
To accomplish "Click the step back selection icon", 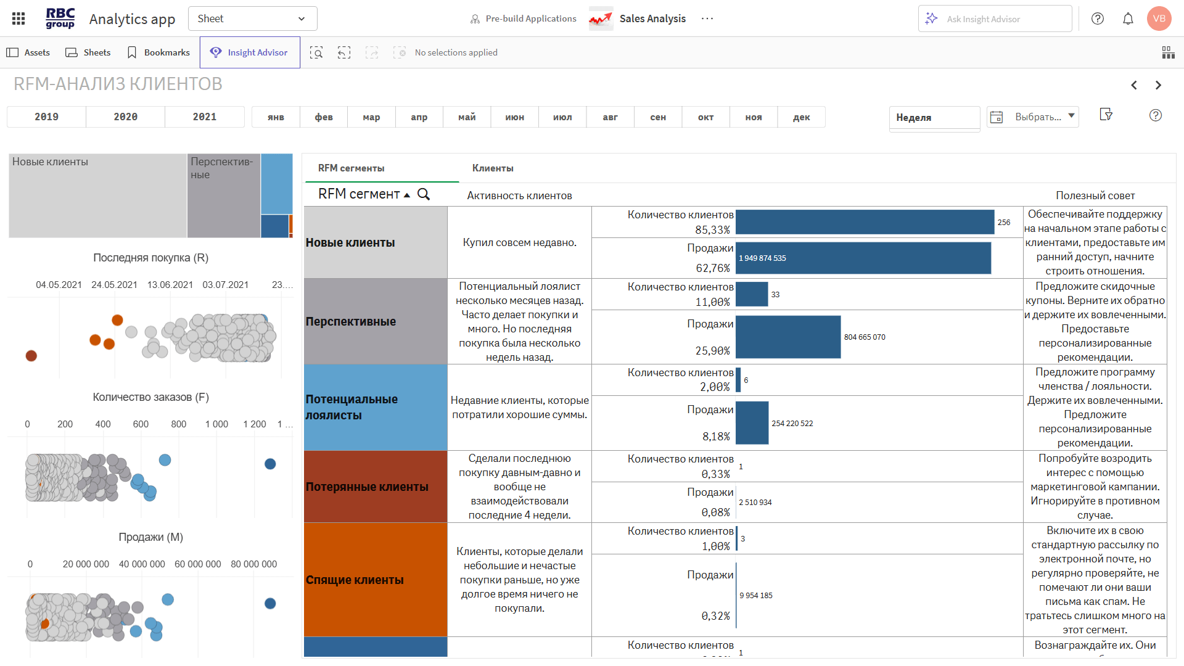I will click(344, 52).
